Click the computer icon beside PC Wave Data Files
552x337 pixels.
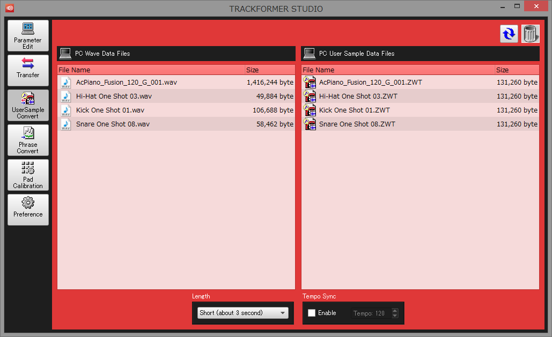pyautogui.click(x=65, y=54)
